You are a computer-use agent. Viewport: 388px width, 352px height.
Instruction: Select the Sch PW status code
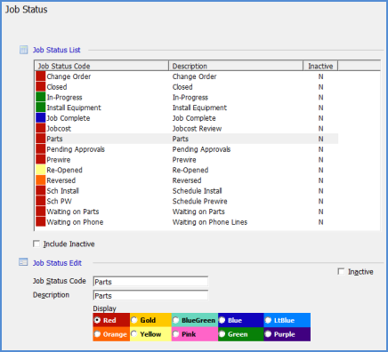click(x=59, y=201)
